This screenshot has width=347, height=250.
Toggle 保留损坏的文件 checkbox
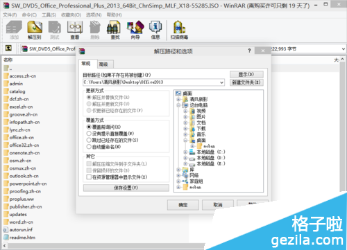click(89, 170)
